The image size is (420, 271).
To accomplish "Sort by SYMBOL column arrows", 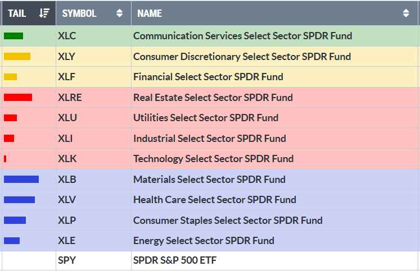I will (119, 13).
